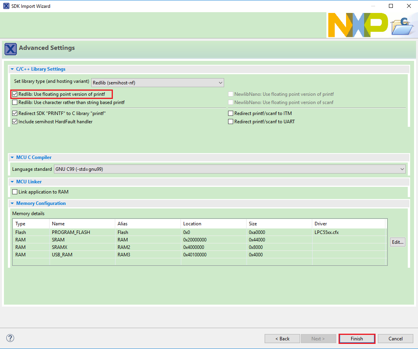Select the PROGRAM_FLASH memory row

click(x=71, y=232)
